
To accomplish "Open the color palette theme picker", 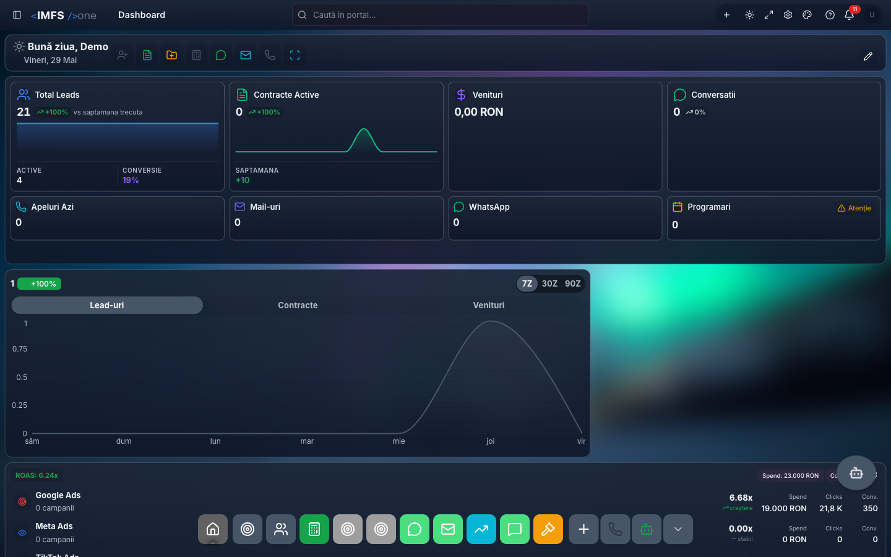I will 807,15.
